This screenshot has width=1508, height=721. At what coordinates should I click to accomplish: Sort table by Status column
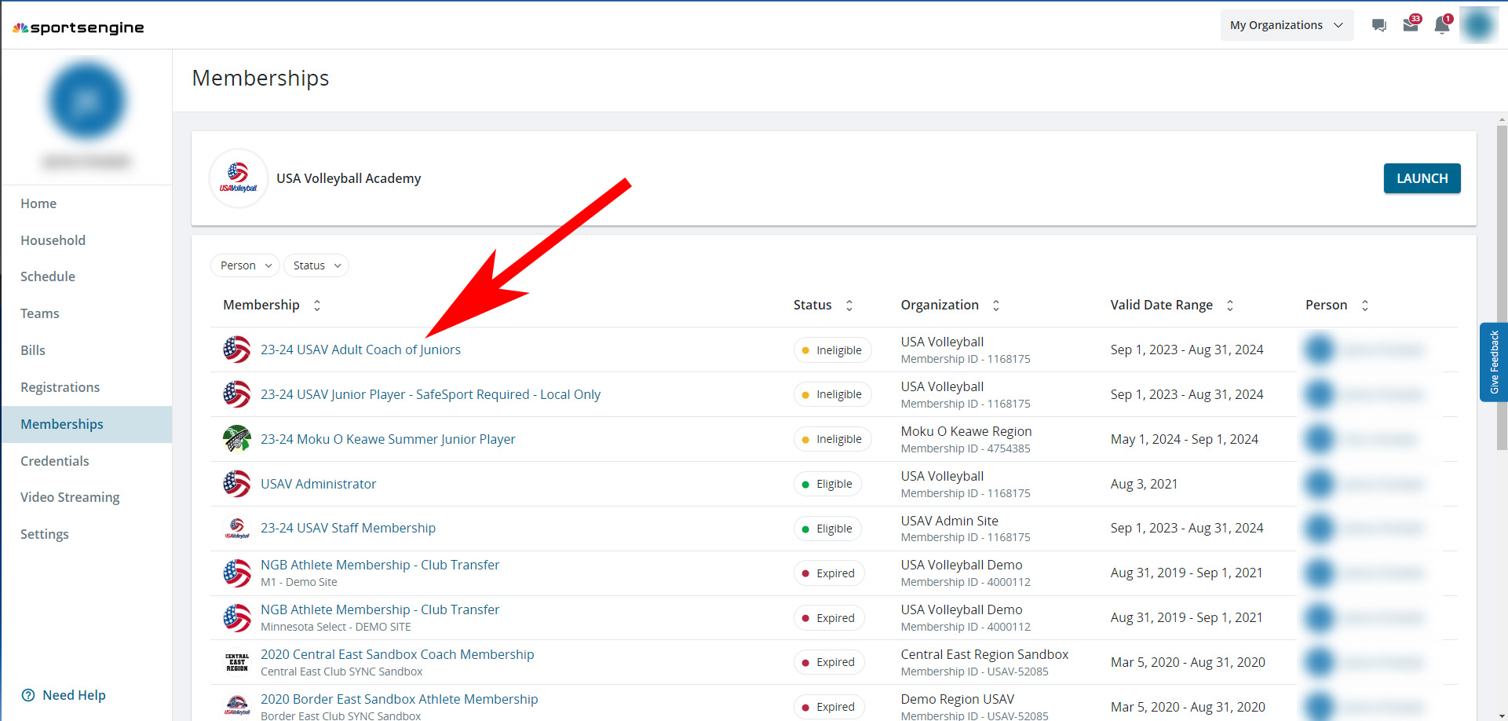click(849, 306)
